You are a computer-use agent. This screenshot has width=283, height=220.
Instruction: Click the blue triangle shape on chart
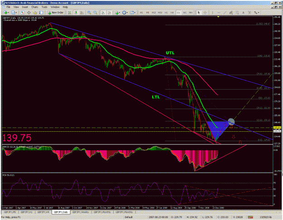(x=216, y=131)
